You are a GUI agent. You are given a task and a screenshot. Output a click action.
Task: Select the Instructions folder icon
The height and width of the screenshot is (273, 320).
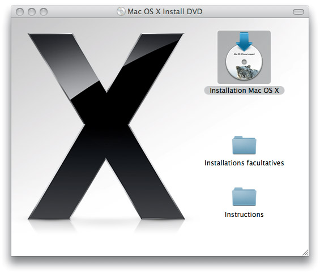coord(244,197)
